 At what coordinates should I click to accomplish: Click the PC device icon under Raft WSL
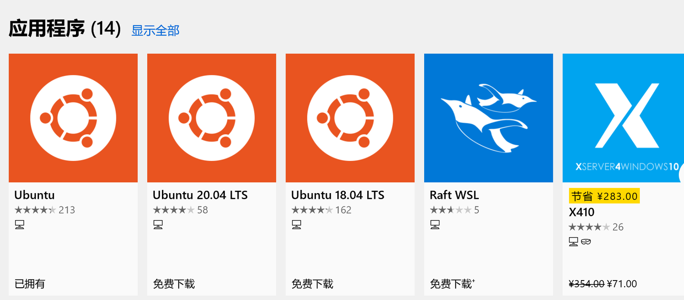[435, 225]
